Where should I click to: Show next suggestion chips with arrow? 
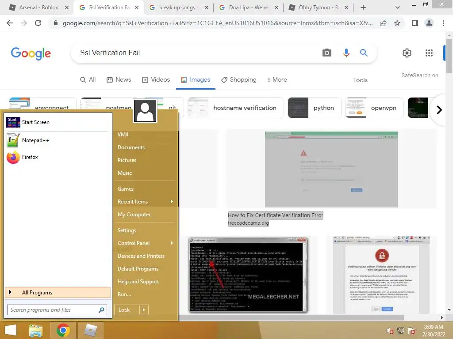(439, 110)
